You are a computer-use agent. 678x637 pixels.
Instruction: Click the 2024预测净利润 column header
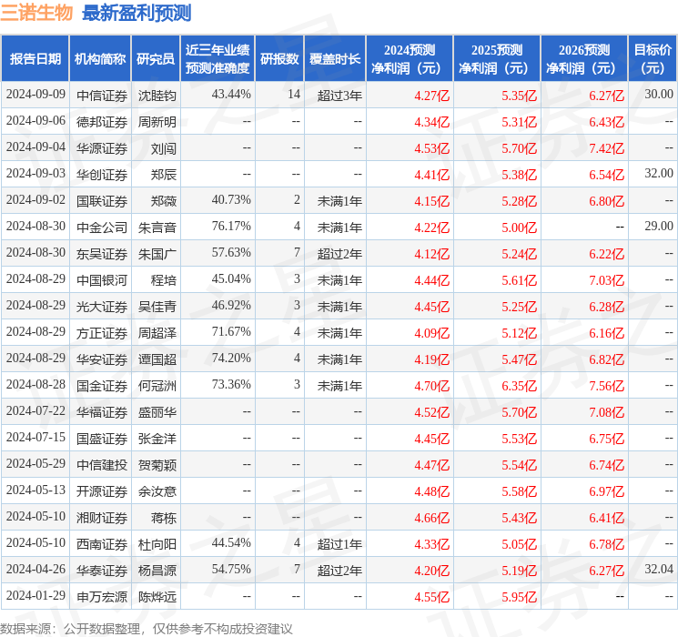click(410, 59)
